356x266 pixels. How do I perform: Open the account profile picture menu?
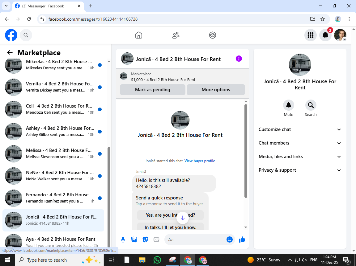click(340, 35)
